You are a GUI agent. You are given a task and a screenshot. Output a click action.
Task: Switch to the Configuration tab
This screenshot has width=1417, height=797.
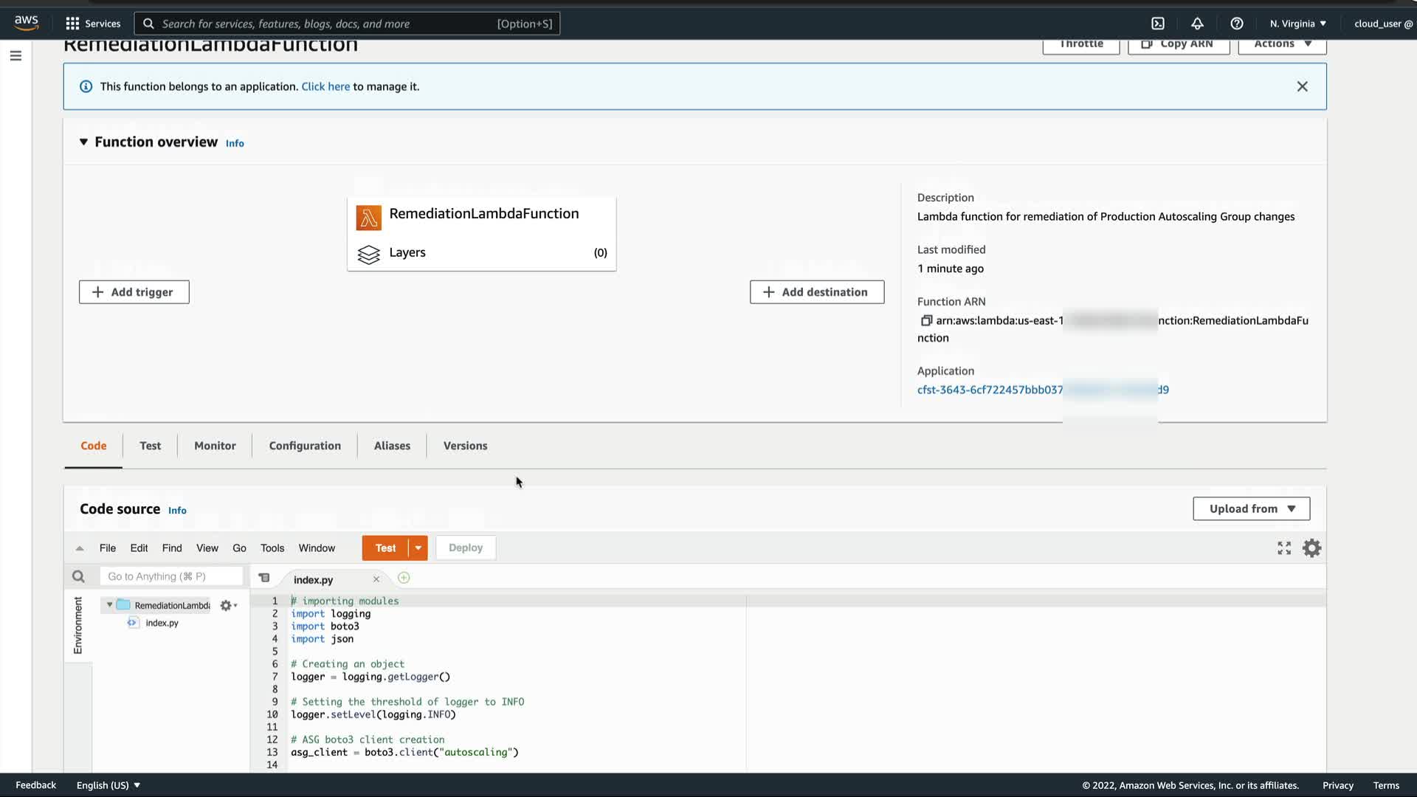tap(305, 446)
